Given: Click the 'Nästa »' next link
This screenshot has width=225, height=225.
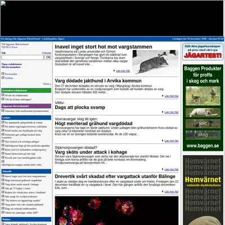Looking at the screenshot, I should pyautogui.click(x=47, y=84).
